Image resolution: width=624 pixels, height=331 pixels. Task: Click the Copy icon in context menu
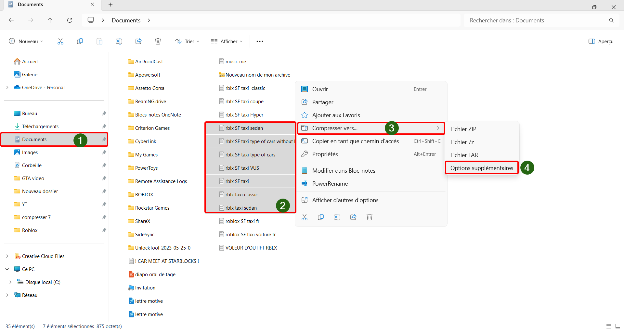click(321, 217)
